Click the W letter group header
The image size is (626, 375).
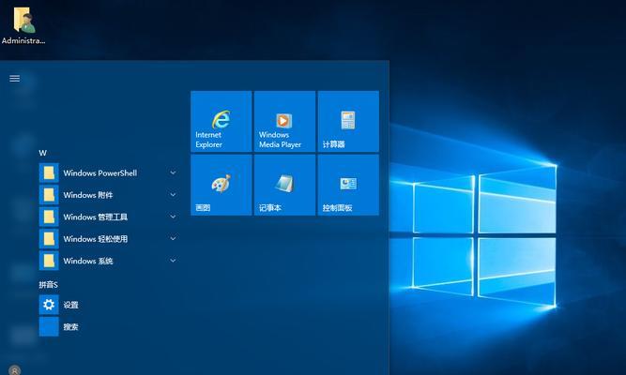click(43, 153)
